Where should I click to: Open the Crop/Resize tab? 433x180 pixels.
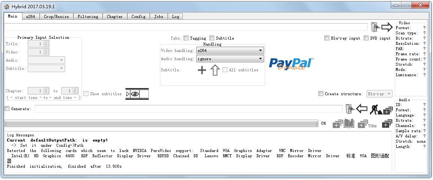[56, 16]
